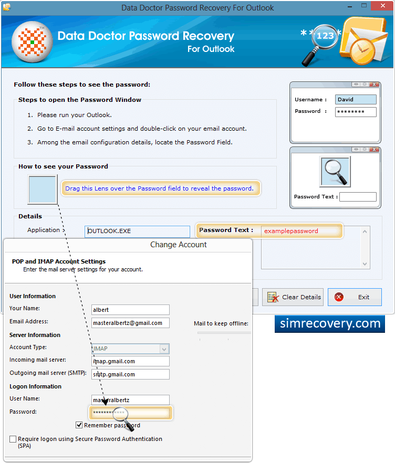Click the Application field OUTLOOK.EXE
This screenshot has width=395, height=463.
point(138,231)
